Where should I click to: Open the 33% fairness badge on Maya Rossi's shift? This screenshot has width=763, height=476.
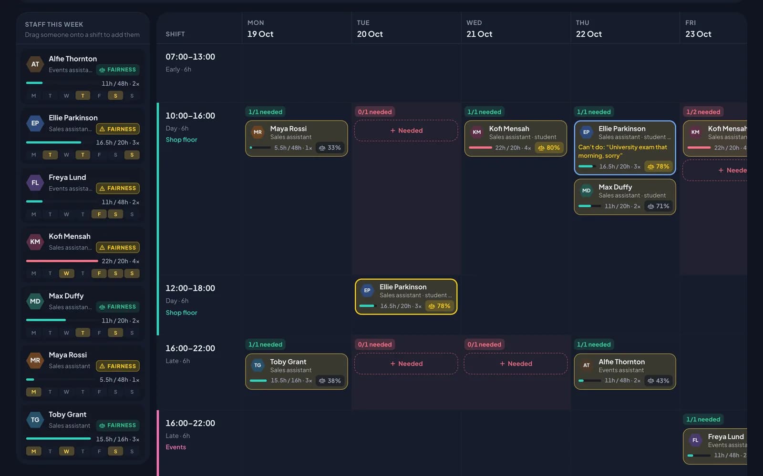point(330,148)
